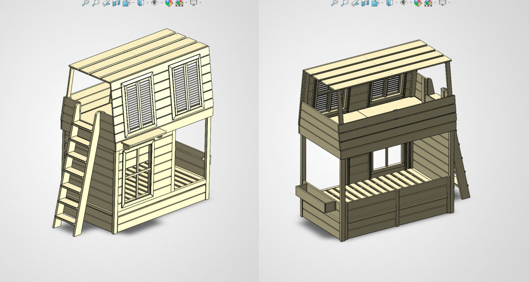The height and width of the screenshot is (282, 529).
Task: Toggle Hide/Show Items eye in left viewport
Action: (154, 3)
